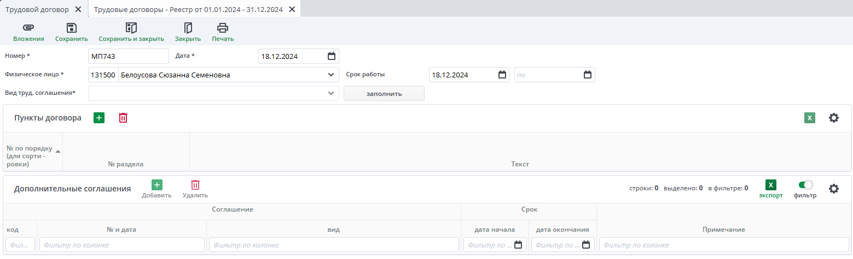Image resolution: width=853 pixels, height=259 pixels.
Task: Close the Трудовой договор tab
Action: [x=78, y=9]
